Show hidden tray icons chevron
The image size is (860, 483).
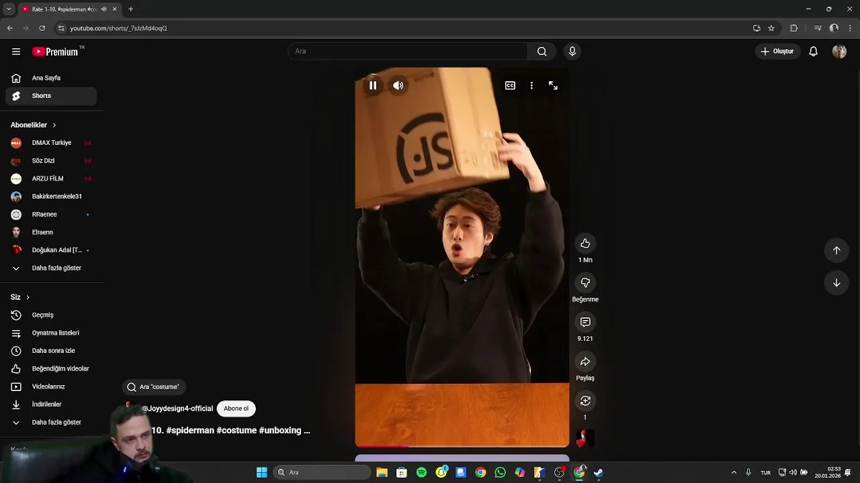[x=734, y=472]
